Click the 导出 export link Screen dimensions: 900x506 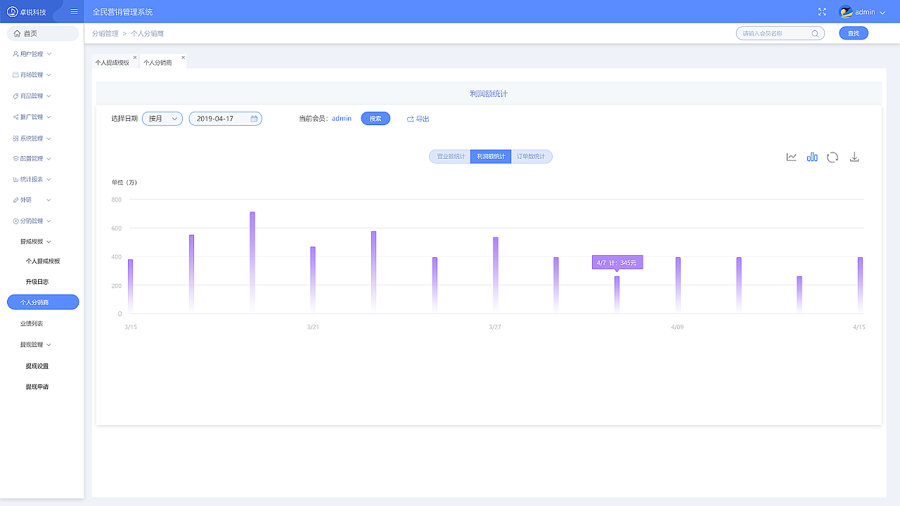(x=418, y=119)
